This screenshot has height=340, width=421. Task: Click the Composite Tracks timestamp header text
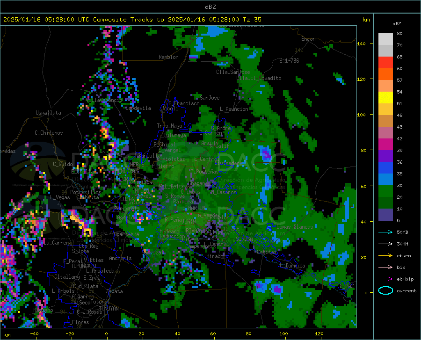[132, 20]
